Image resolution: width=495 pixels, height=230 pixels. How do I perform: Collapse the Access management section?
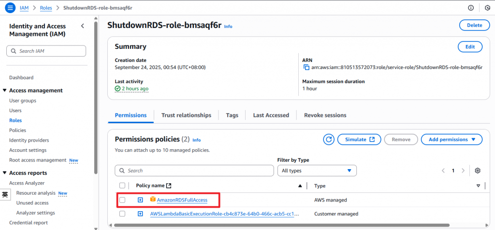pos(5,90)
